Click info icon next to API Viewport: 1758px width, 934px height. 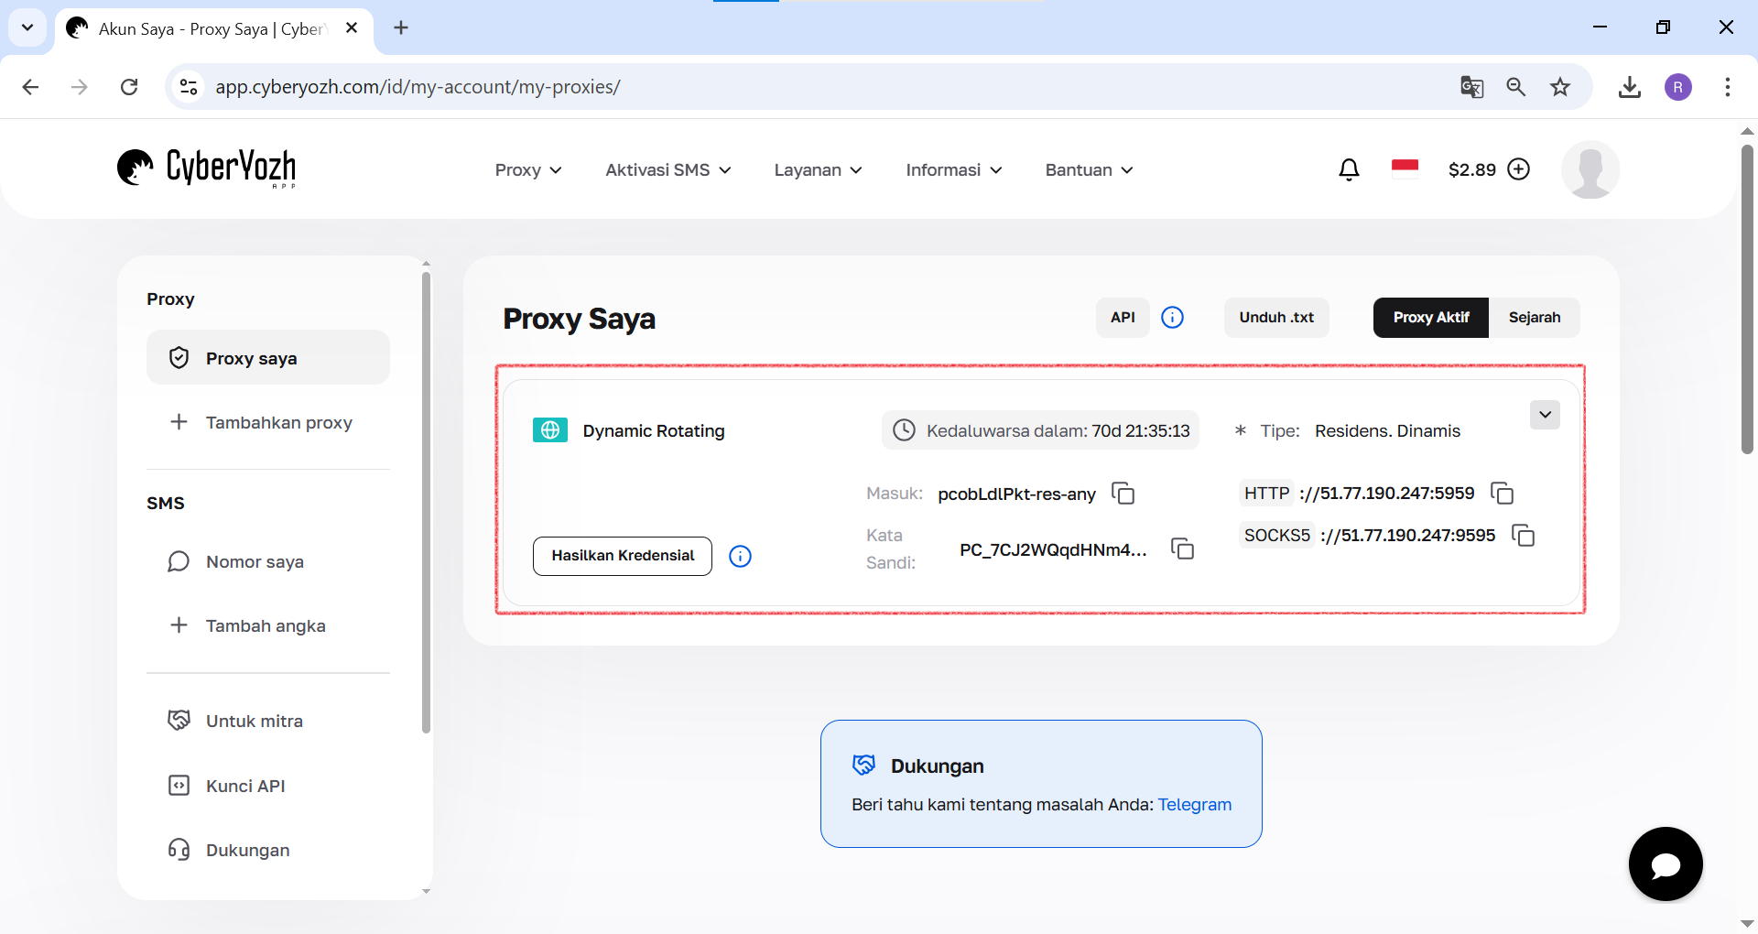pos(1172,318)
